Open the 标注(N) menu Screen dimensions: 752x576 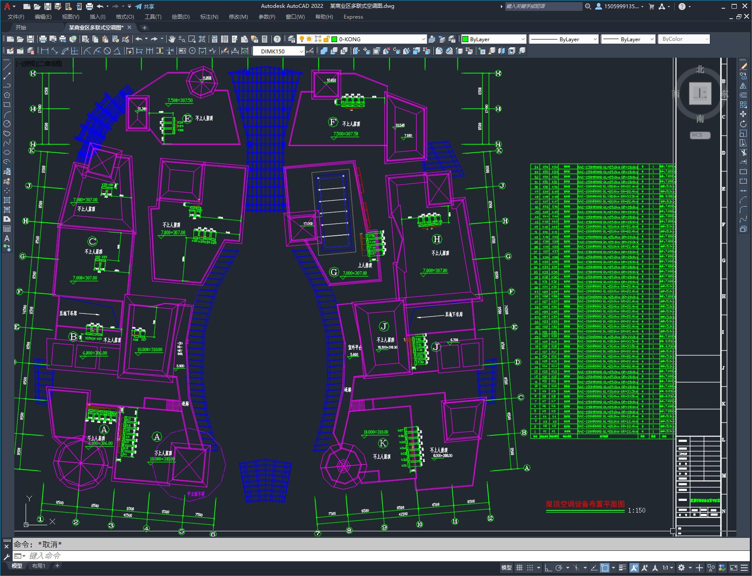pyautogui.click(x=209, y=16)
